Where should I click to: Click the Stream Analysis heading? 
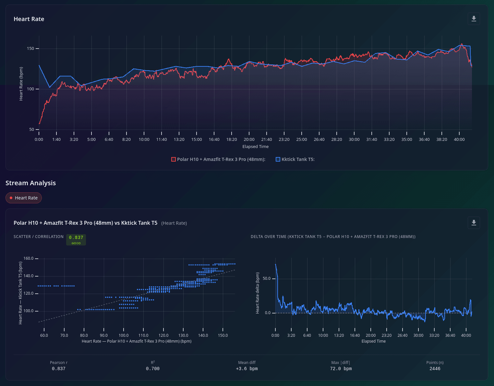click(x=30, y=183)
